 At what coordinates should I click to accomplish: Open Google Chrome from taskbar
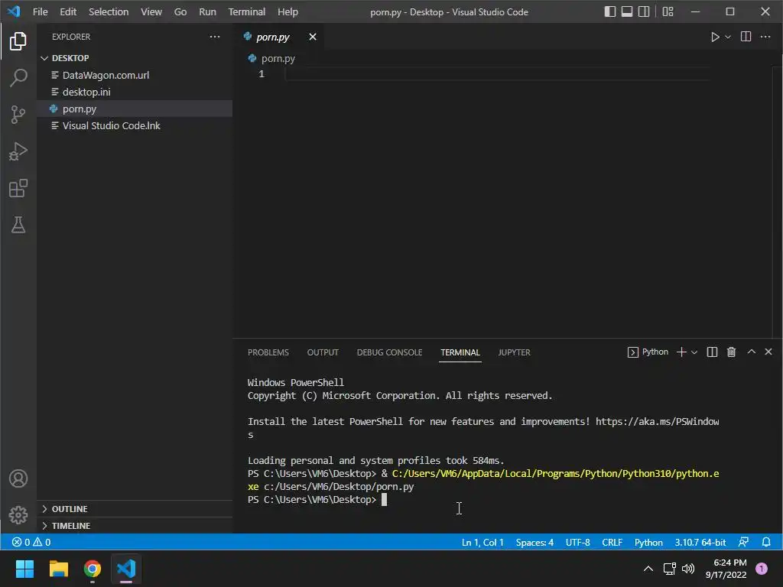point(93,569)
